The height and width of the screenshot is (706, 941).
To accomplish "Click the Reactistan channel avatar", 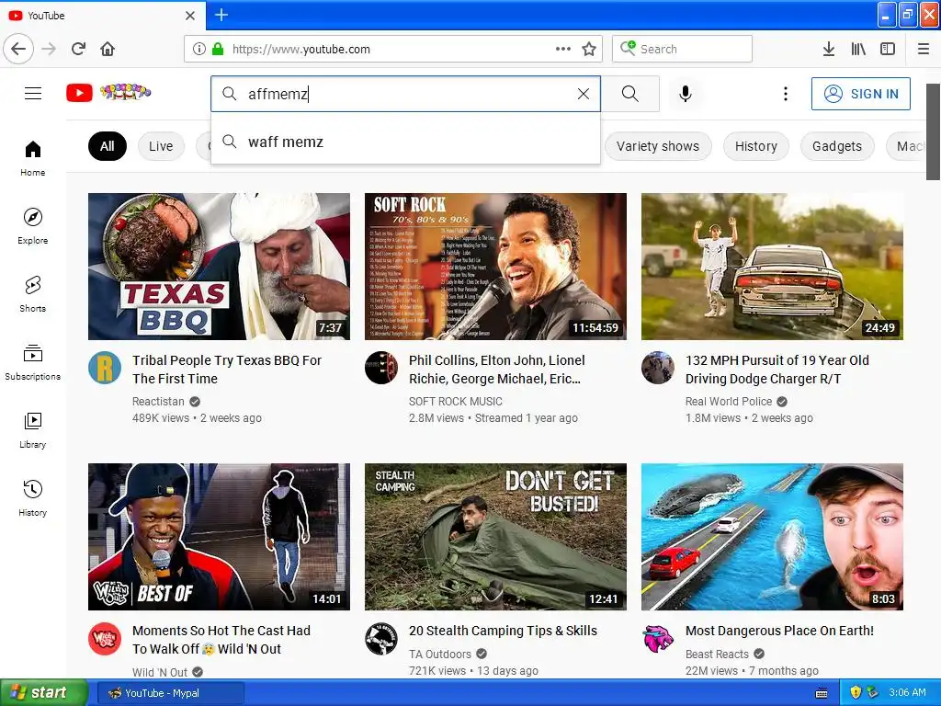I will [x=105, y=368].
